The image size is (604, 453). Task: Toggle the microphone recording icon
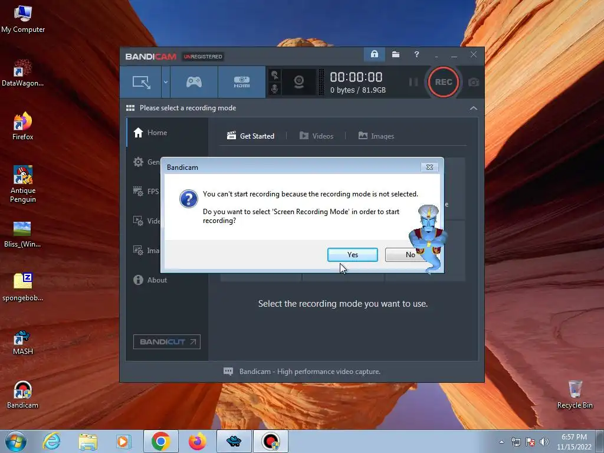pyautogui.click(x=275, y=89)
